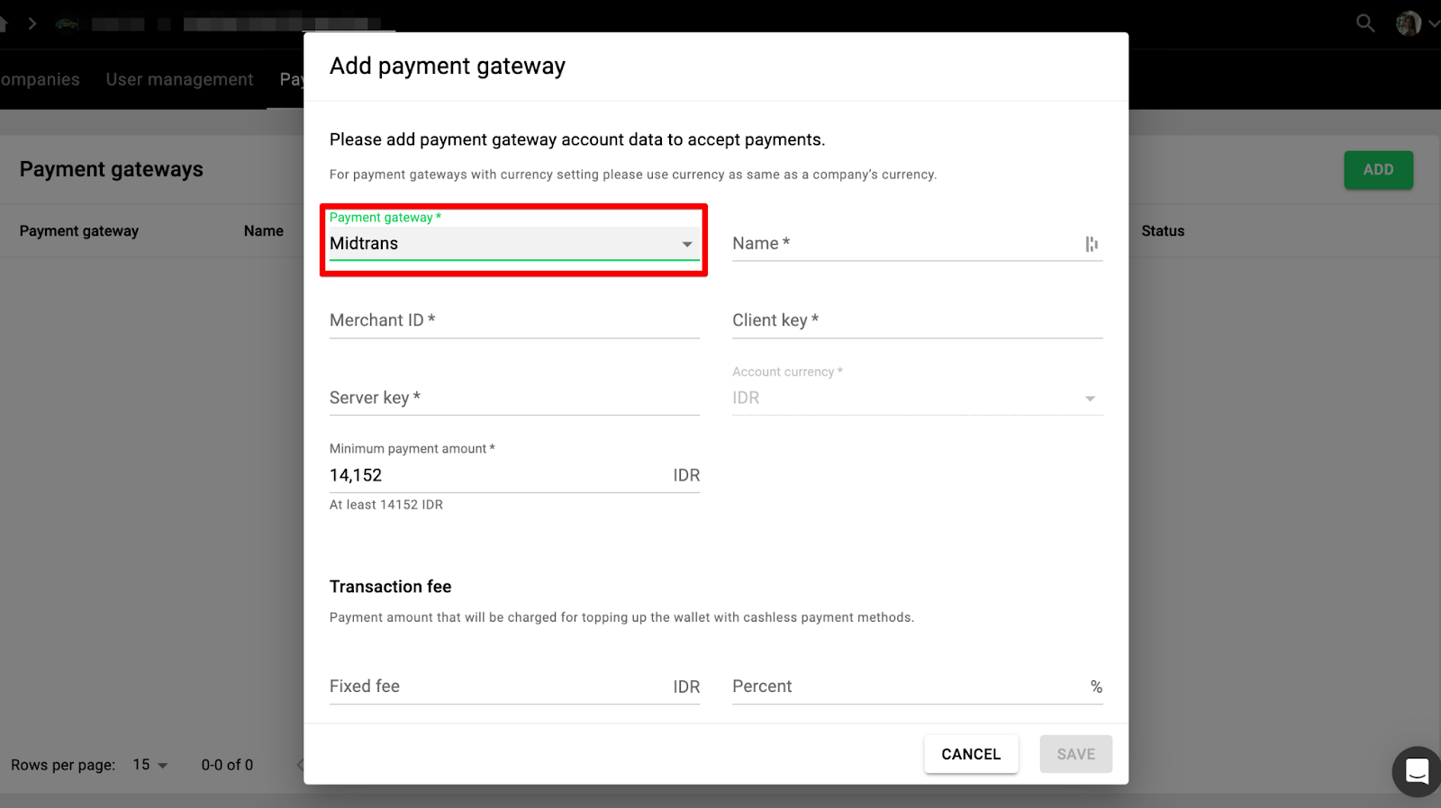The width and height of the screenshot is (1441, 808).
Task: Open the user profile avatar menu
Action: 1409,23
